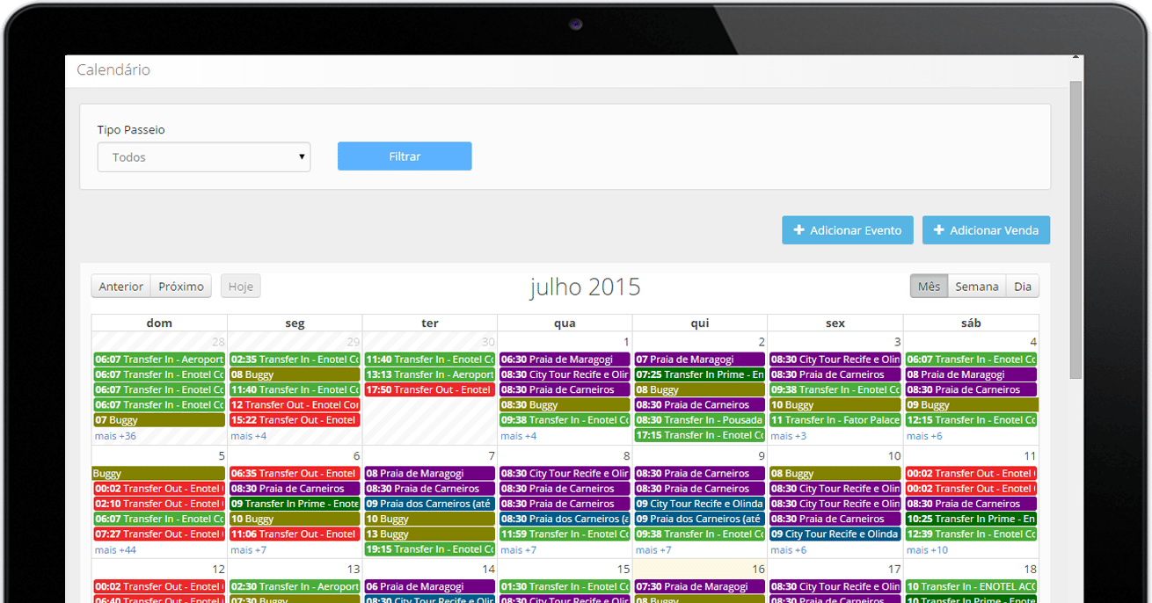
Task: Open the Tipo Passeio dropdown
Action: [x=204, y=157]
